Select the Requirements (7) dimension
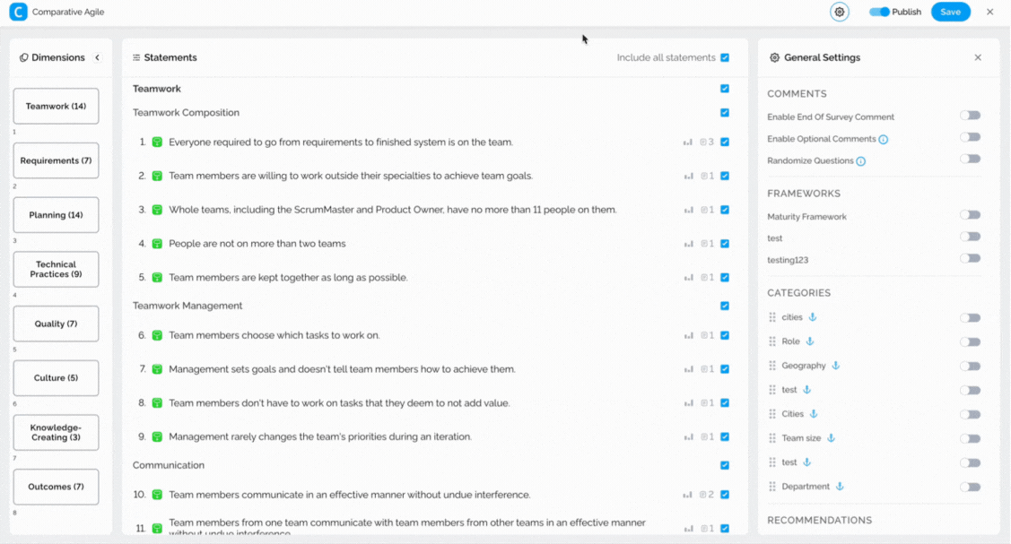The width and height of the screenshot is (1011, 544). pyautogui.click(x=56, y=160)
